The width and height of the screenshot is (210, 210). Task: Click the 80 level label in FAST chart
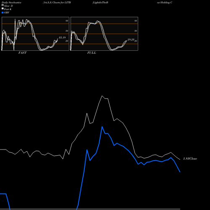(67, 21)
